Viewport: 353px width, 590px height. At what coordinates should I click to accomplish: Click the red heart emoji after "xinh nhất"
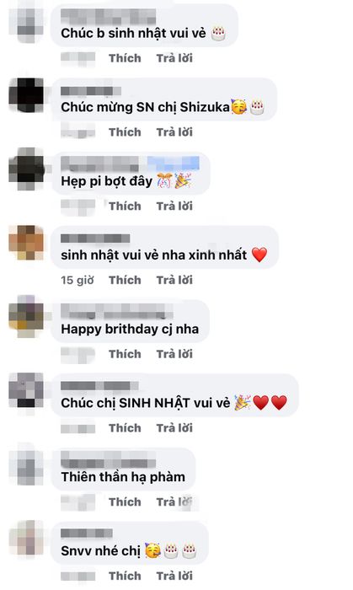coord(259,255)
